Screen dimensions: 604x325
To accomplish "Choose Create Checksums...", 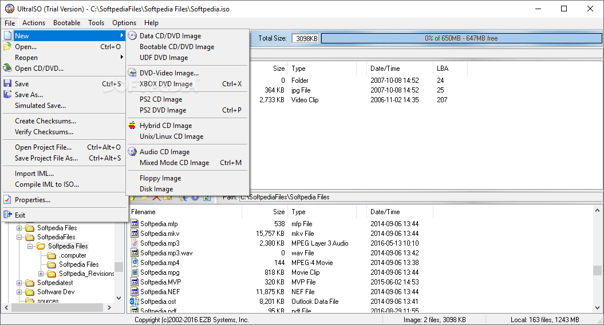I will pos(64,121).
